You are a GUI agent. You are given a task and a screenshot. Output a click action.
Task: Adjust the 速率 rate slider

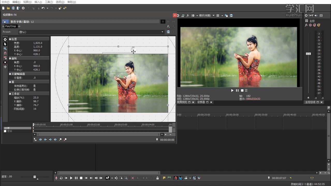(x=35, y=177)
